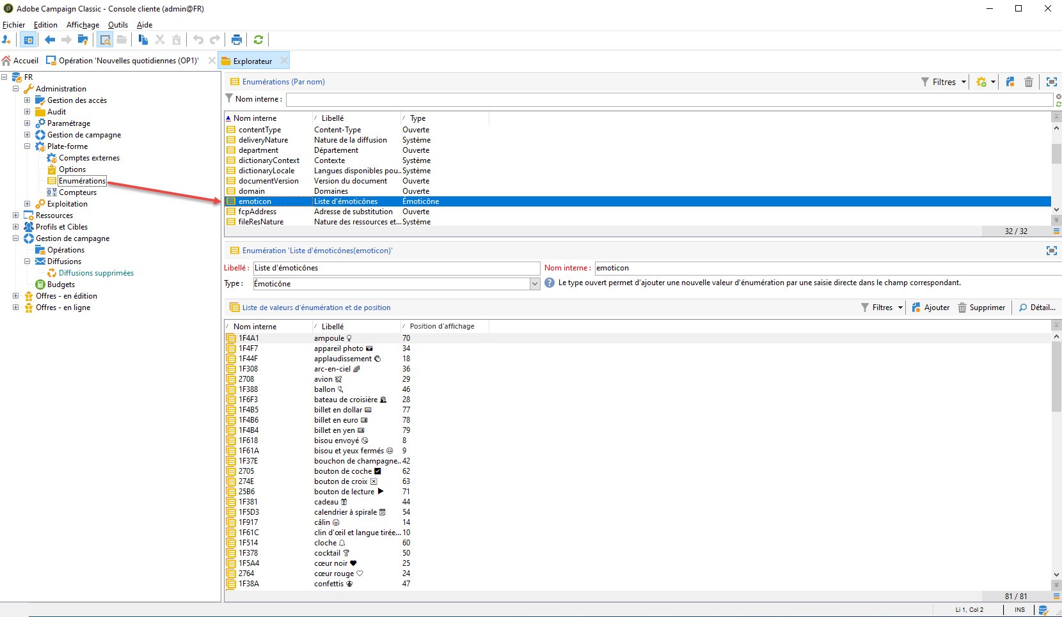Click the parent folder up-arrow toolbar icon
The height and width of the screenshot is (617, 1062).
83,40
